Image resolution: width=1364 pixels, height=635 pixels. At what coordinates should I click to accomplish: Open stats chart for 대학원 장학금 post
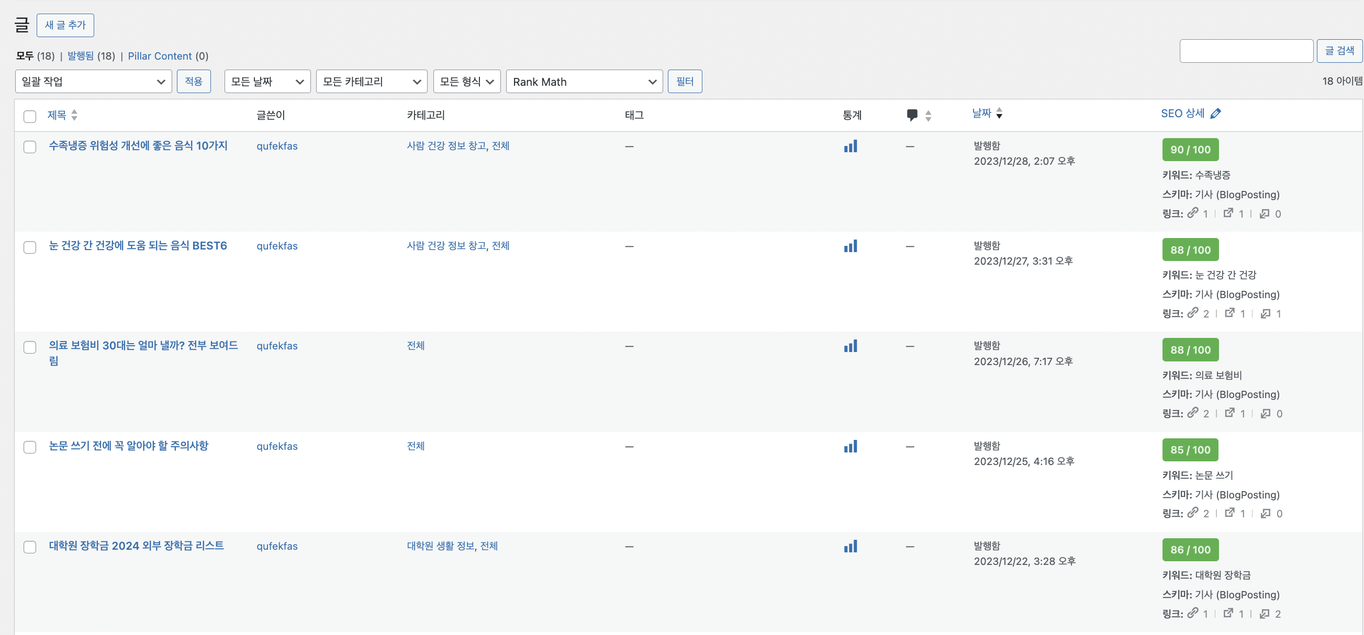[x=851, y=547]
